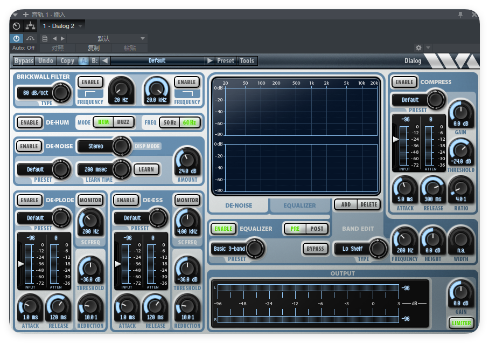Open the 默认 host preset dropdown
The height and width of the screenshot is (343, 489).
[107, 38]
